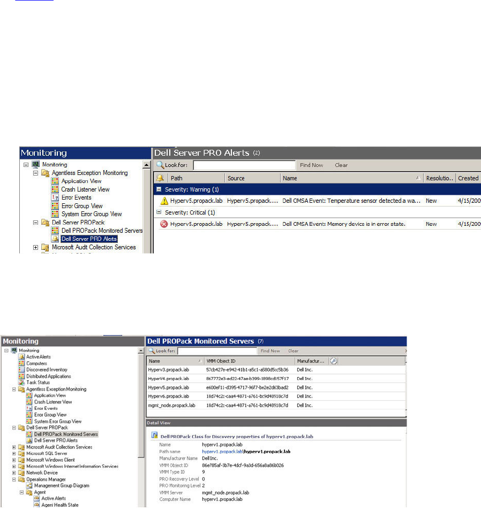Viewport: 481px width, 511px height.
Task: Select the Hyperv6.propack.lab server row
Action: click(x=276, y=396)
